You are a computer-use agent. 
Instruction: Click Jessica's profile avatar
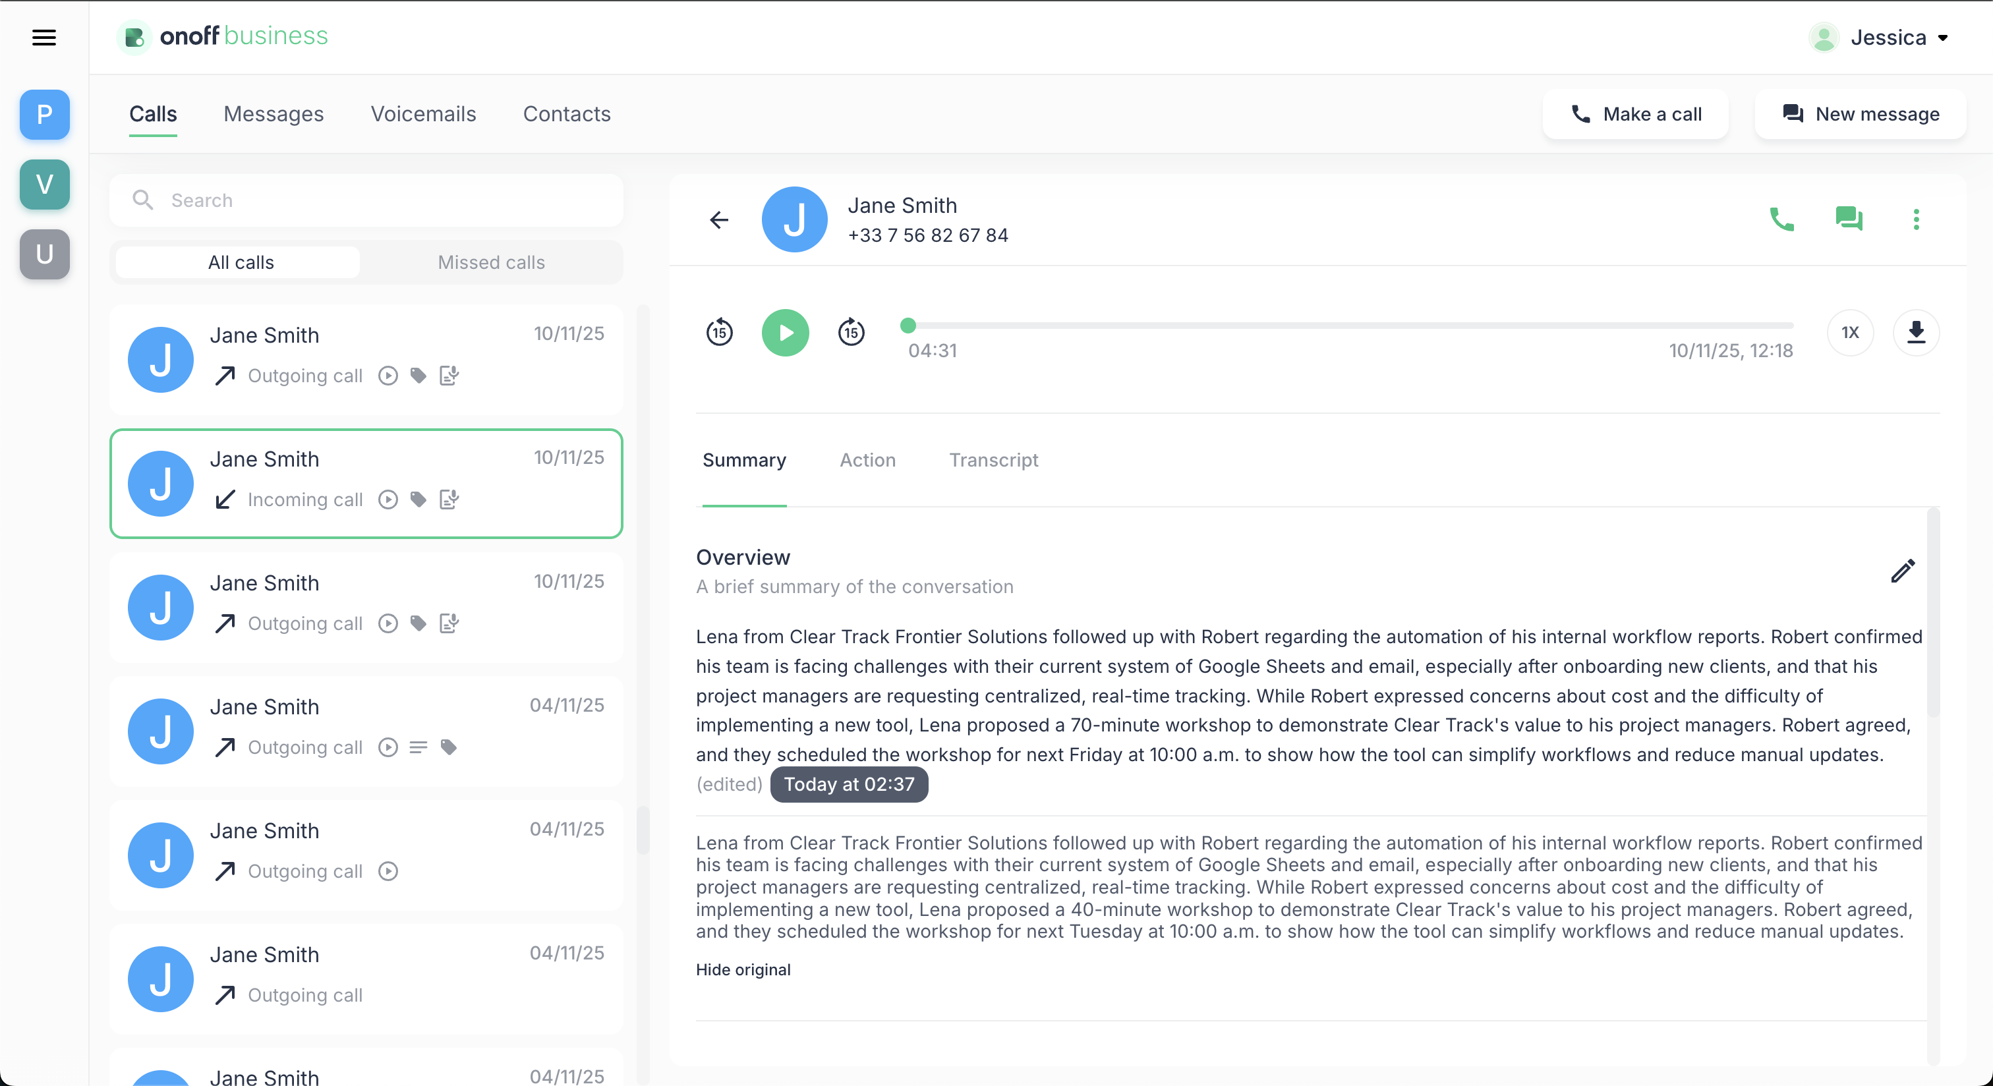pyautogui.click(x=1824, y=37)
